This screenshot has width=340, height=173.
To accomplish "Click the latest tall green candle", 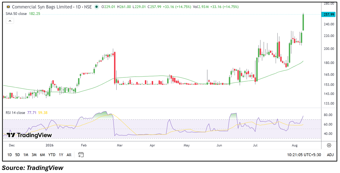I will coord(303,22).
